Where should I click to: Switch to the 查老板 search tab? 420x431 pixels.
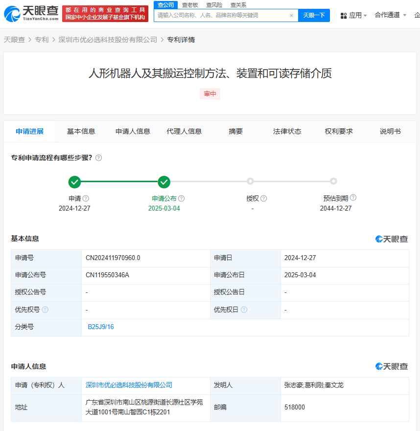point(189,5)
